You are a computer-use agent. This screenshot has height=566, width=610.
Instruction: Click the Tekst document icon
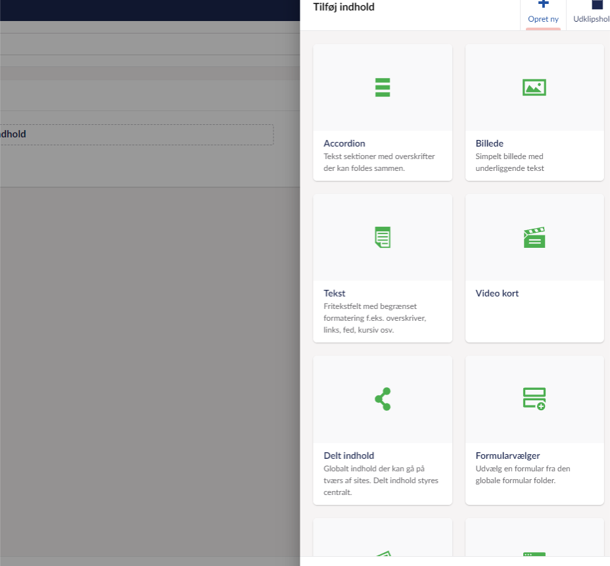(383, 237)
